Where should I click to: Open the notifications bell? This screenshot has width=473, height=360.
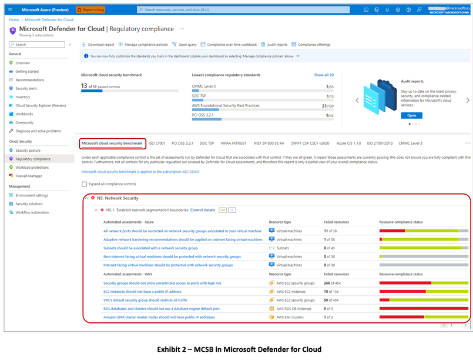pyautogui.click(x=387, y=9)
